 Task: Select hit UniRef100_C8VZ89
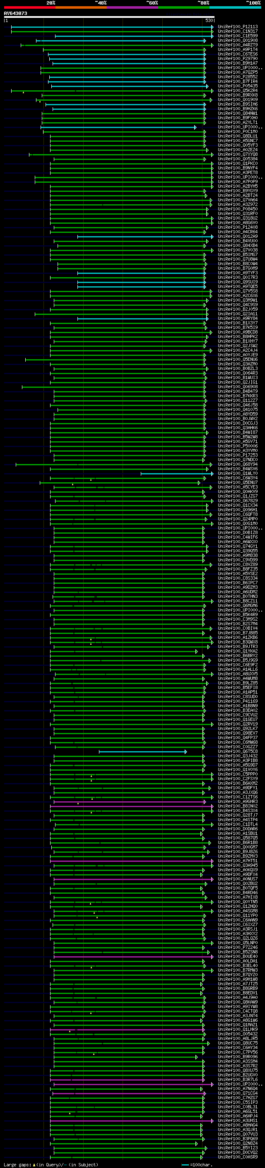click(x=238, y=564)
